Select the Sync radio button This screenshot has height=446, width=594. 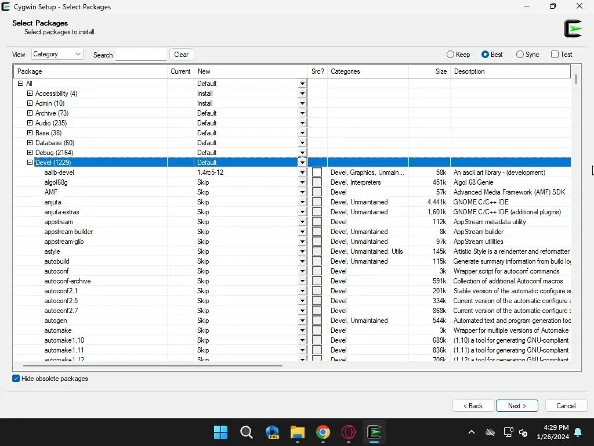point(520,54)
